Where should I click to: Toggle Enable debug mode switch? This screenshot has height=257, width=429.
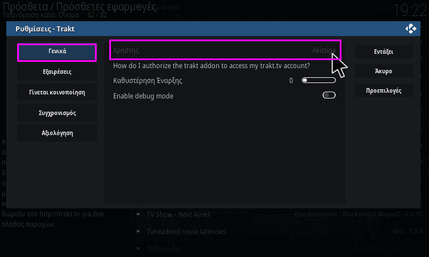click(329, 95)
